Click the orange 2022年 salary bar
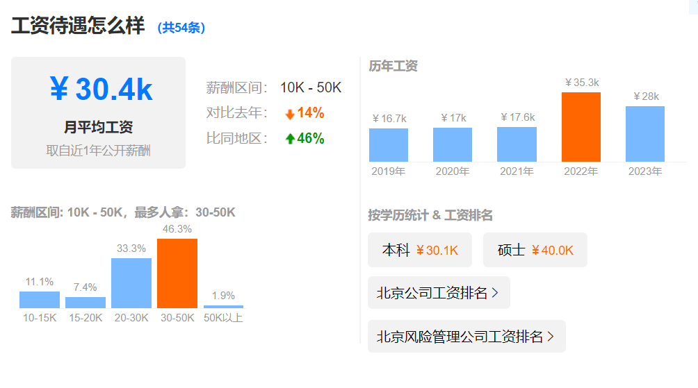 [x=581, y=127]
